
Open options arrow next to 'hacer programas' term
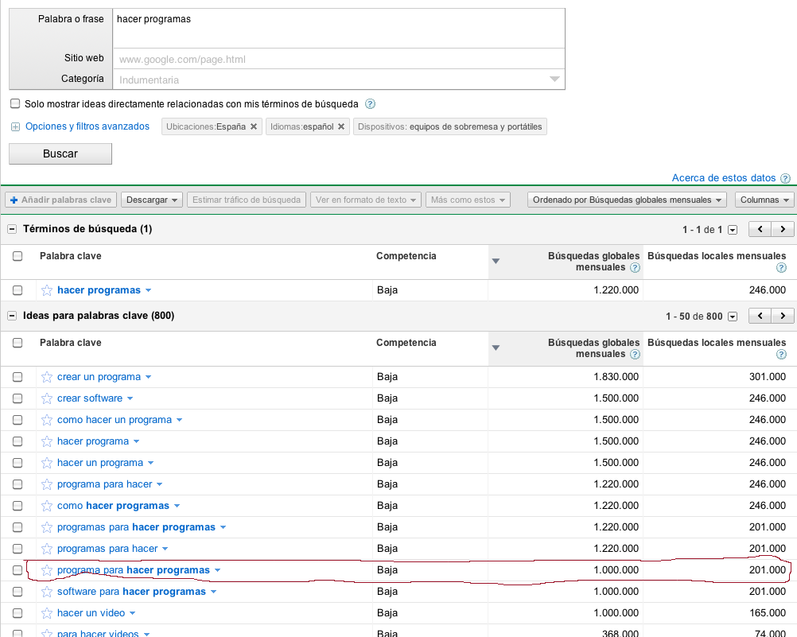(x=149, y=290)
